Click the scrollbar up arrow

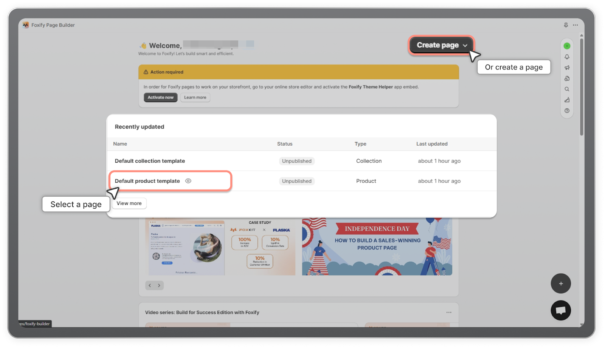pos(582,35)
